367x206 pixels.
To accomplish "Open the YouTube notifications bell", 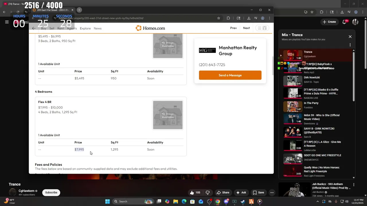I will (345, 22).
